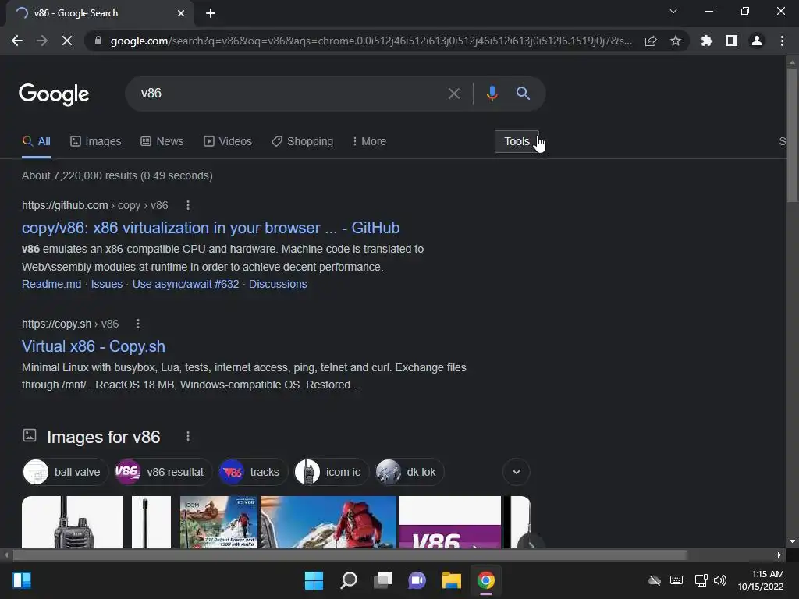Click the lock site info icon
799x599 pixels.
coord(98,41)
